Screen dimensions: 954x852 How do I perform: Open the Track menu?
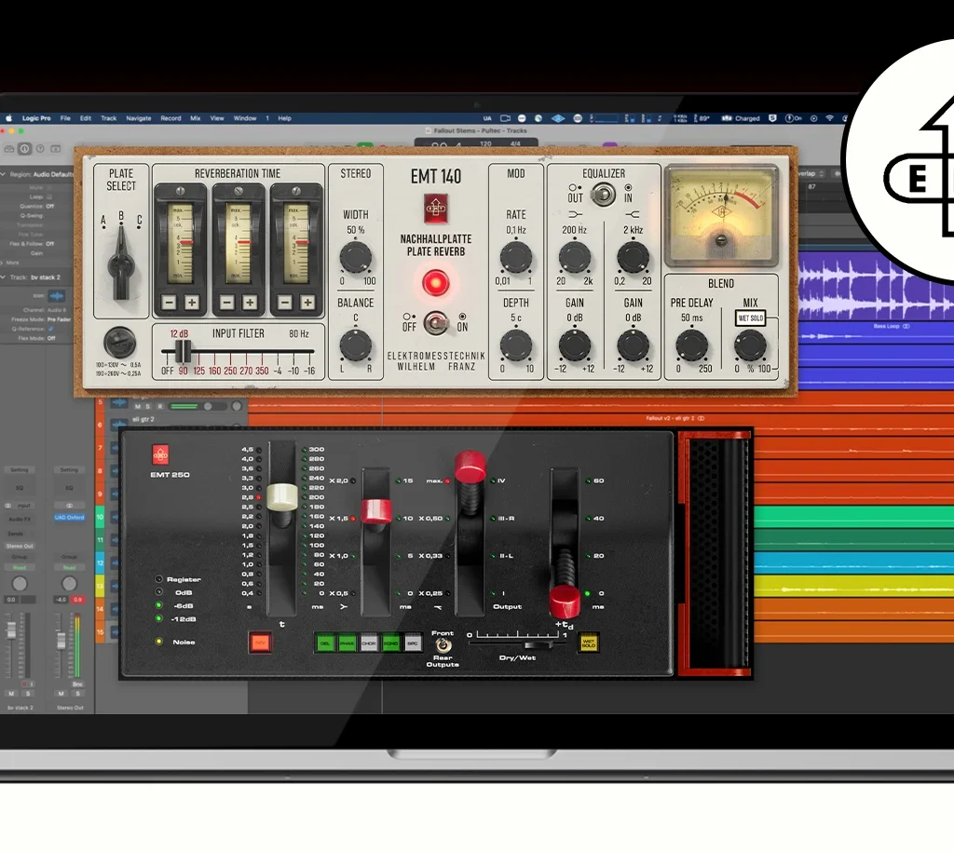point(108,118)
